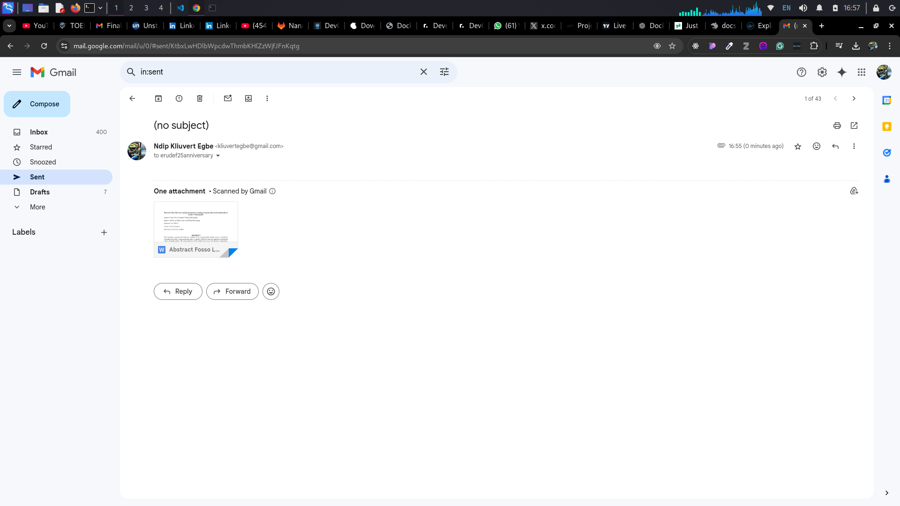
Task: Toggle the main menu hamburger
Action: [17, 72]
